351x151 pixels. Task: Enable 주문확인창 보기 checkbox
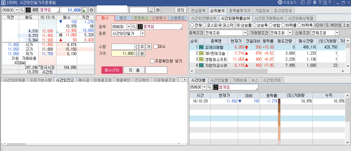[152, 61]
